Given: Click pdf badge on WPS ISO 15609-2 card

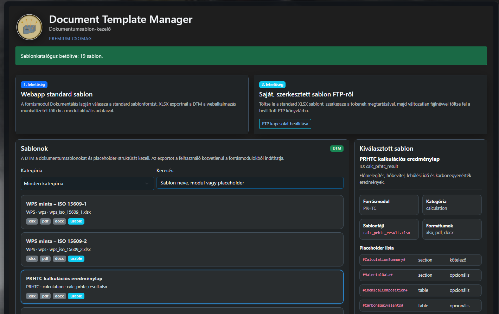Looking at the screenshot, I should 45,259.
